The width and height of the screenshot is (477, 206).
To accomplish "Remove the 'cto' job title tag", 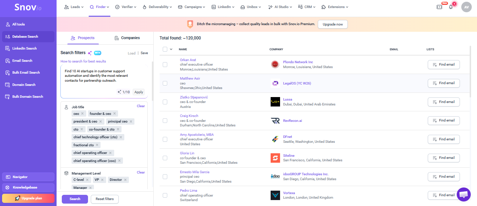I will (82, 129).
